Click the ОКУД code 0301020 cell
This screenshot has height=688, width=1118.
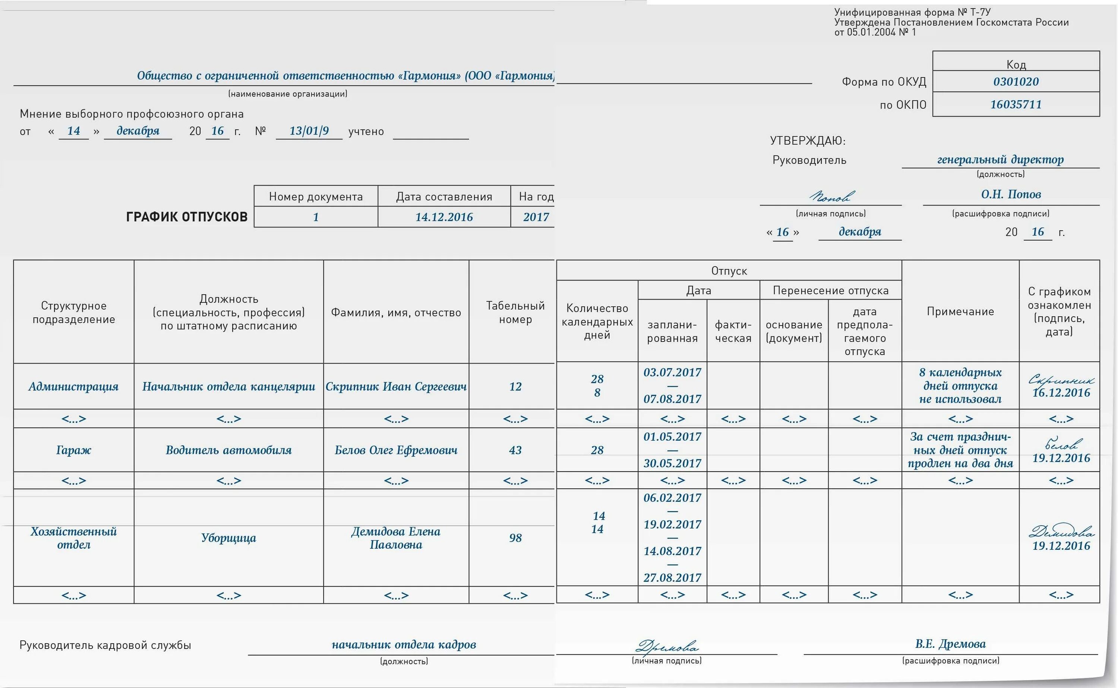point(1016,82)
